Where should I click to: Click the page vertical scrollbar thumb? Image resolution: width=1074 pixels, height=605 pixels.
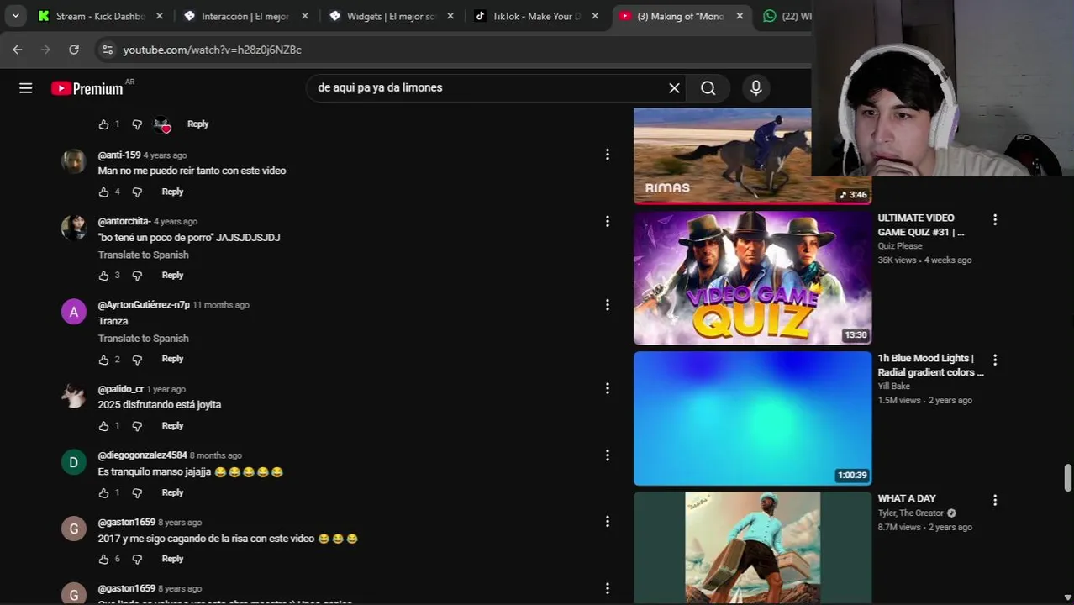1068,476
